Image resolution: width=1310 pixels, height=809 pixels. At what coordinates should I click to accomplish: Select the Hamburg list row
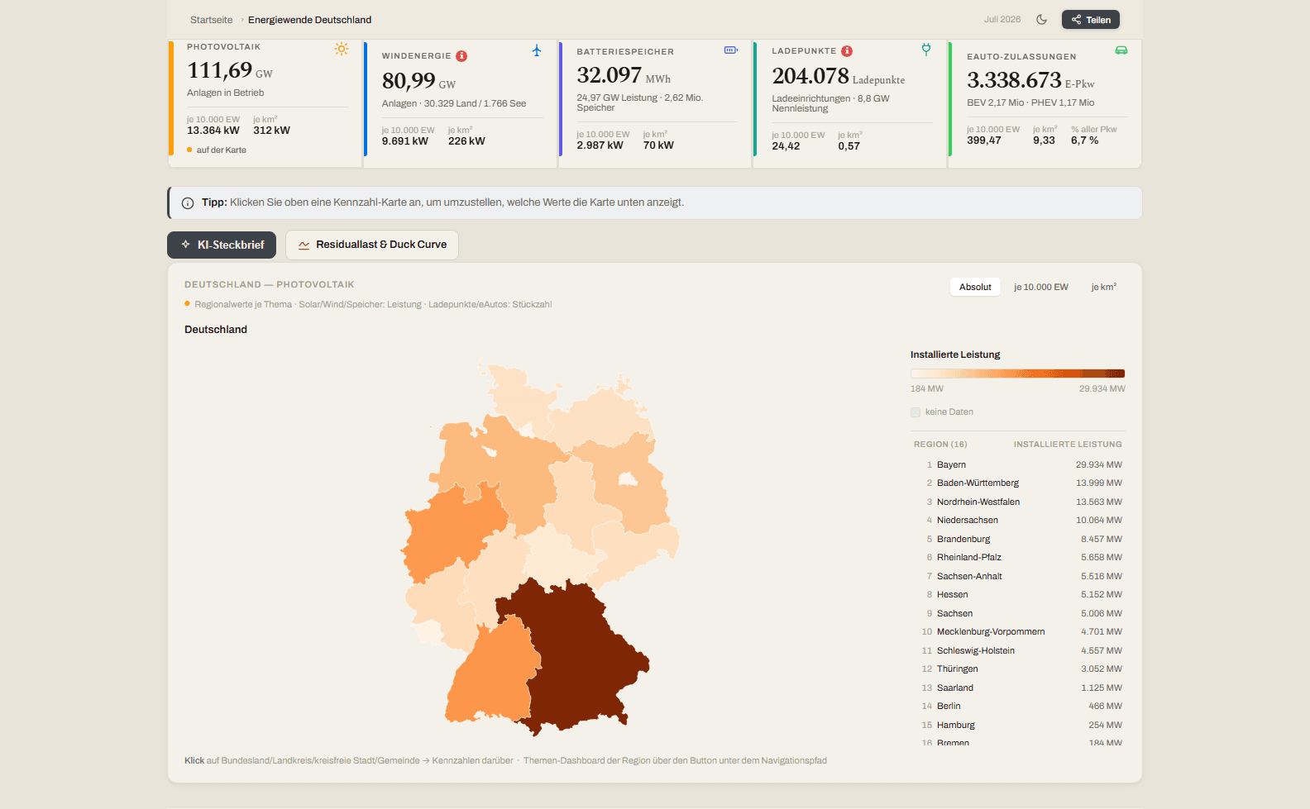1018,726
